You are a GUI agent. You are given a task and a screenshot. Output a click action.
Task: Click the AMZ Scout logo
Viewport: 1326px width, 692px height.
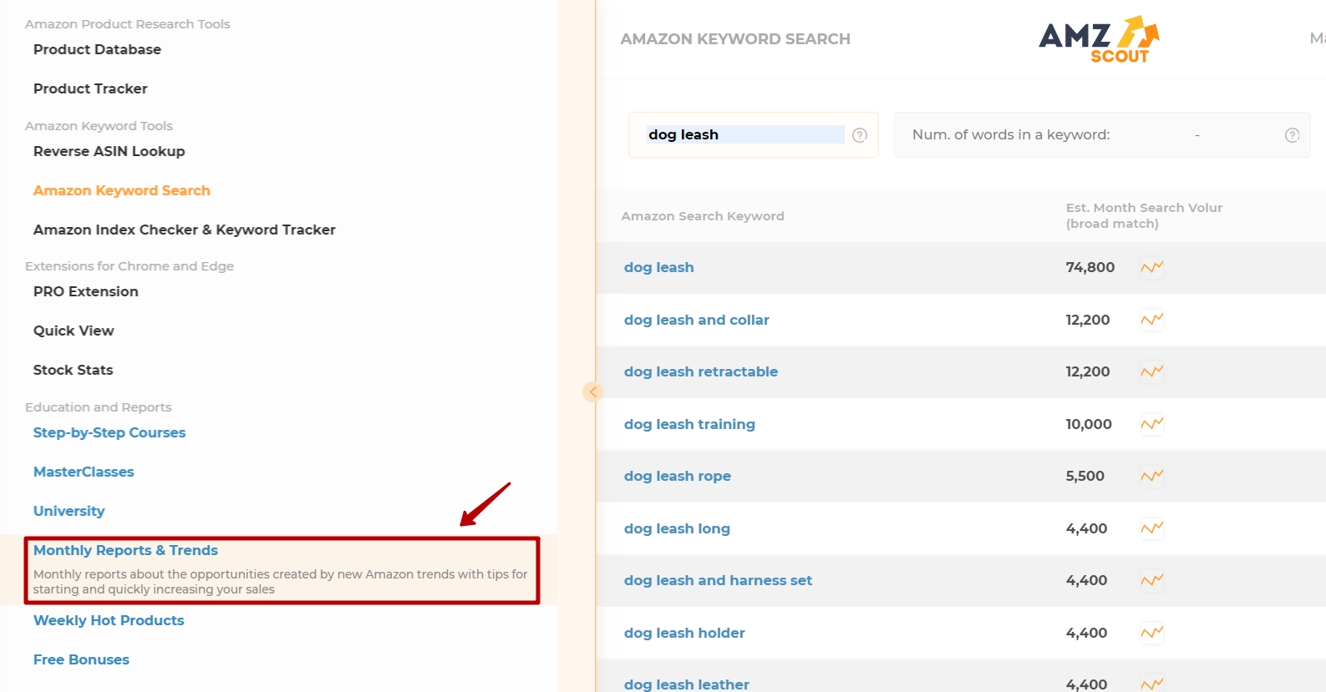tap(1099, 39)
